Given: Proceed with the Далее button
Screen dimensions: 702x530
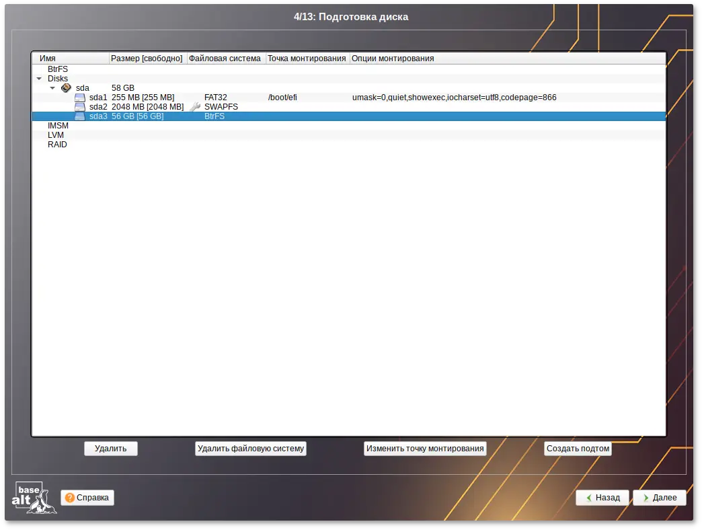Looking at the screenshot, I should [659, 498].
